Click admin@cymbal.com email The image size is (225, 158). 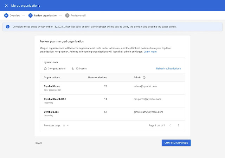[x=145, y=86]
